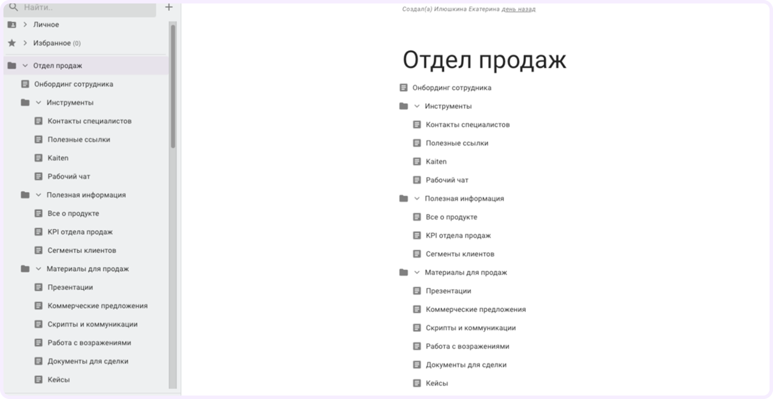Collapse Материалы для продаж in main content
773x399 pixels.
417,272
